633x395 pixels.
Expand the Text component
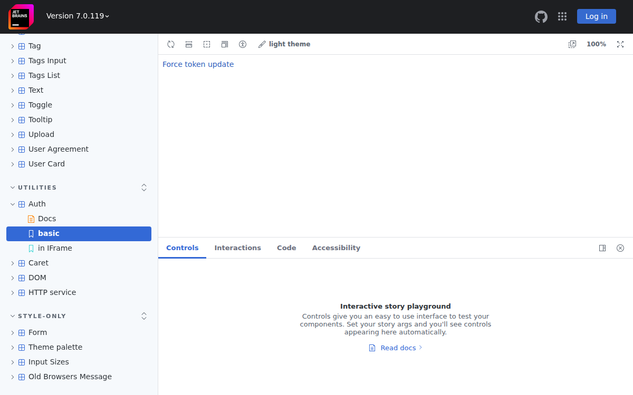tap(79, 90)
